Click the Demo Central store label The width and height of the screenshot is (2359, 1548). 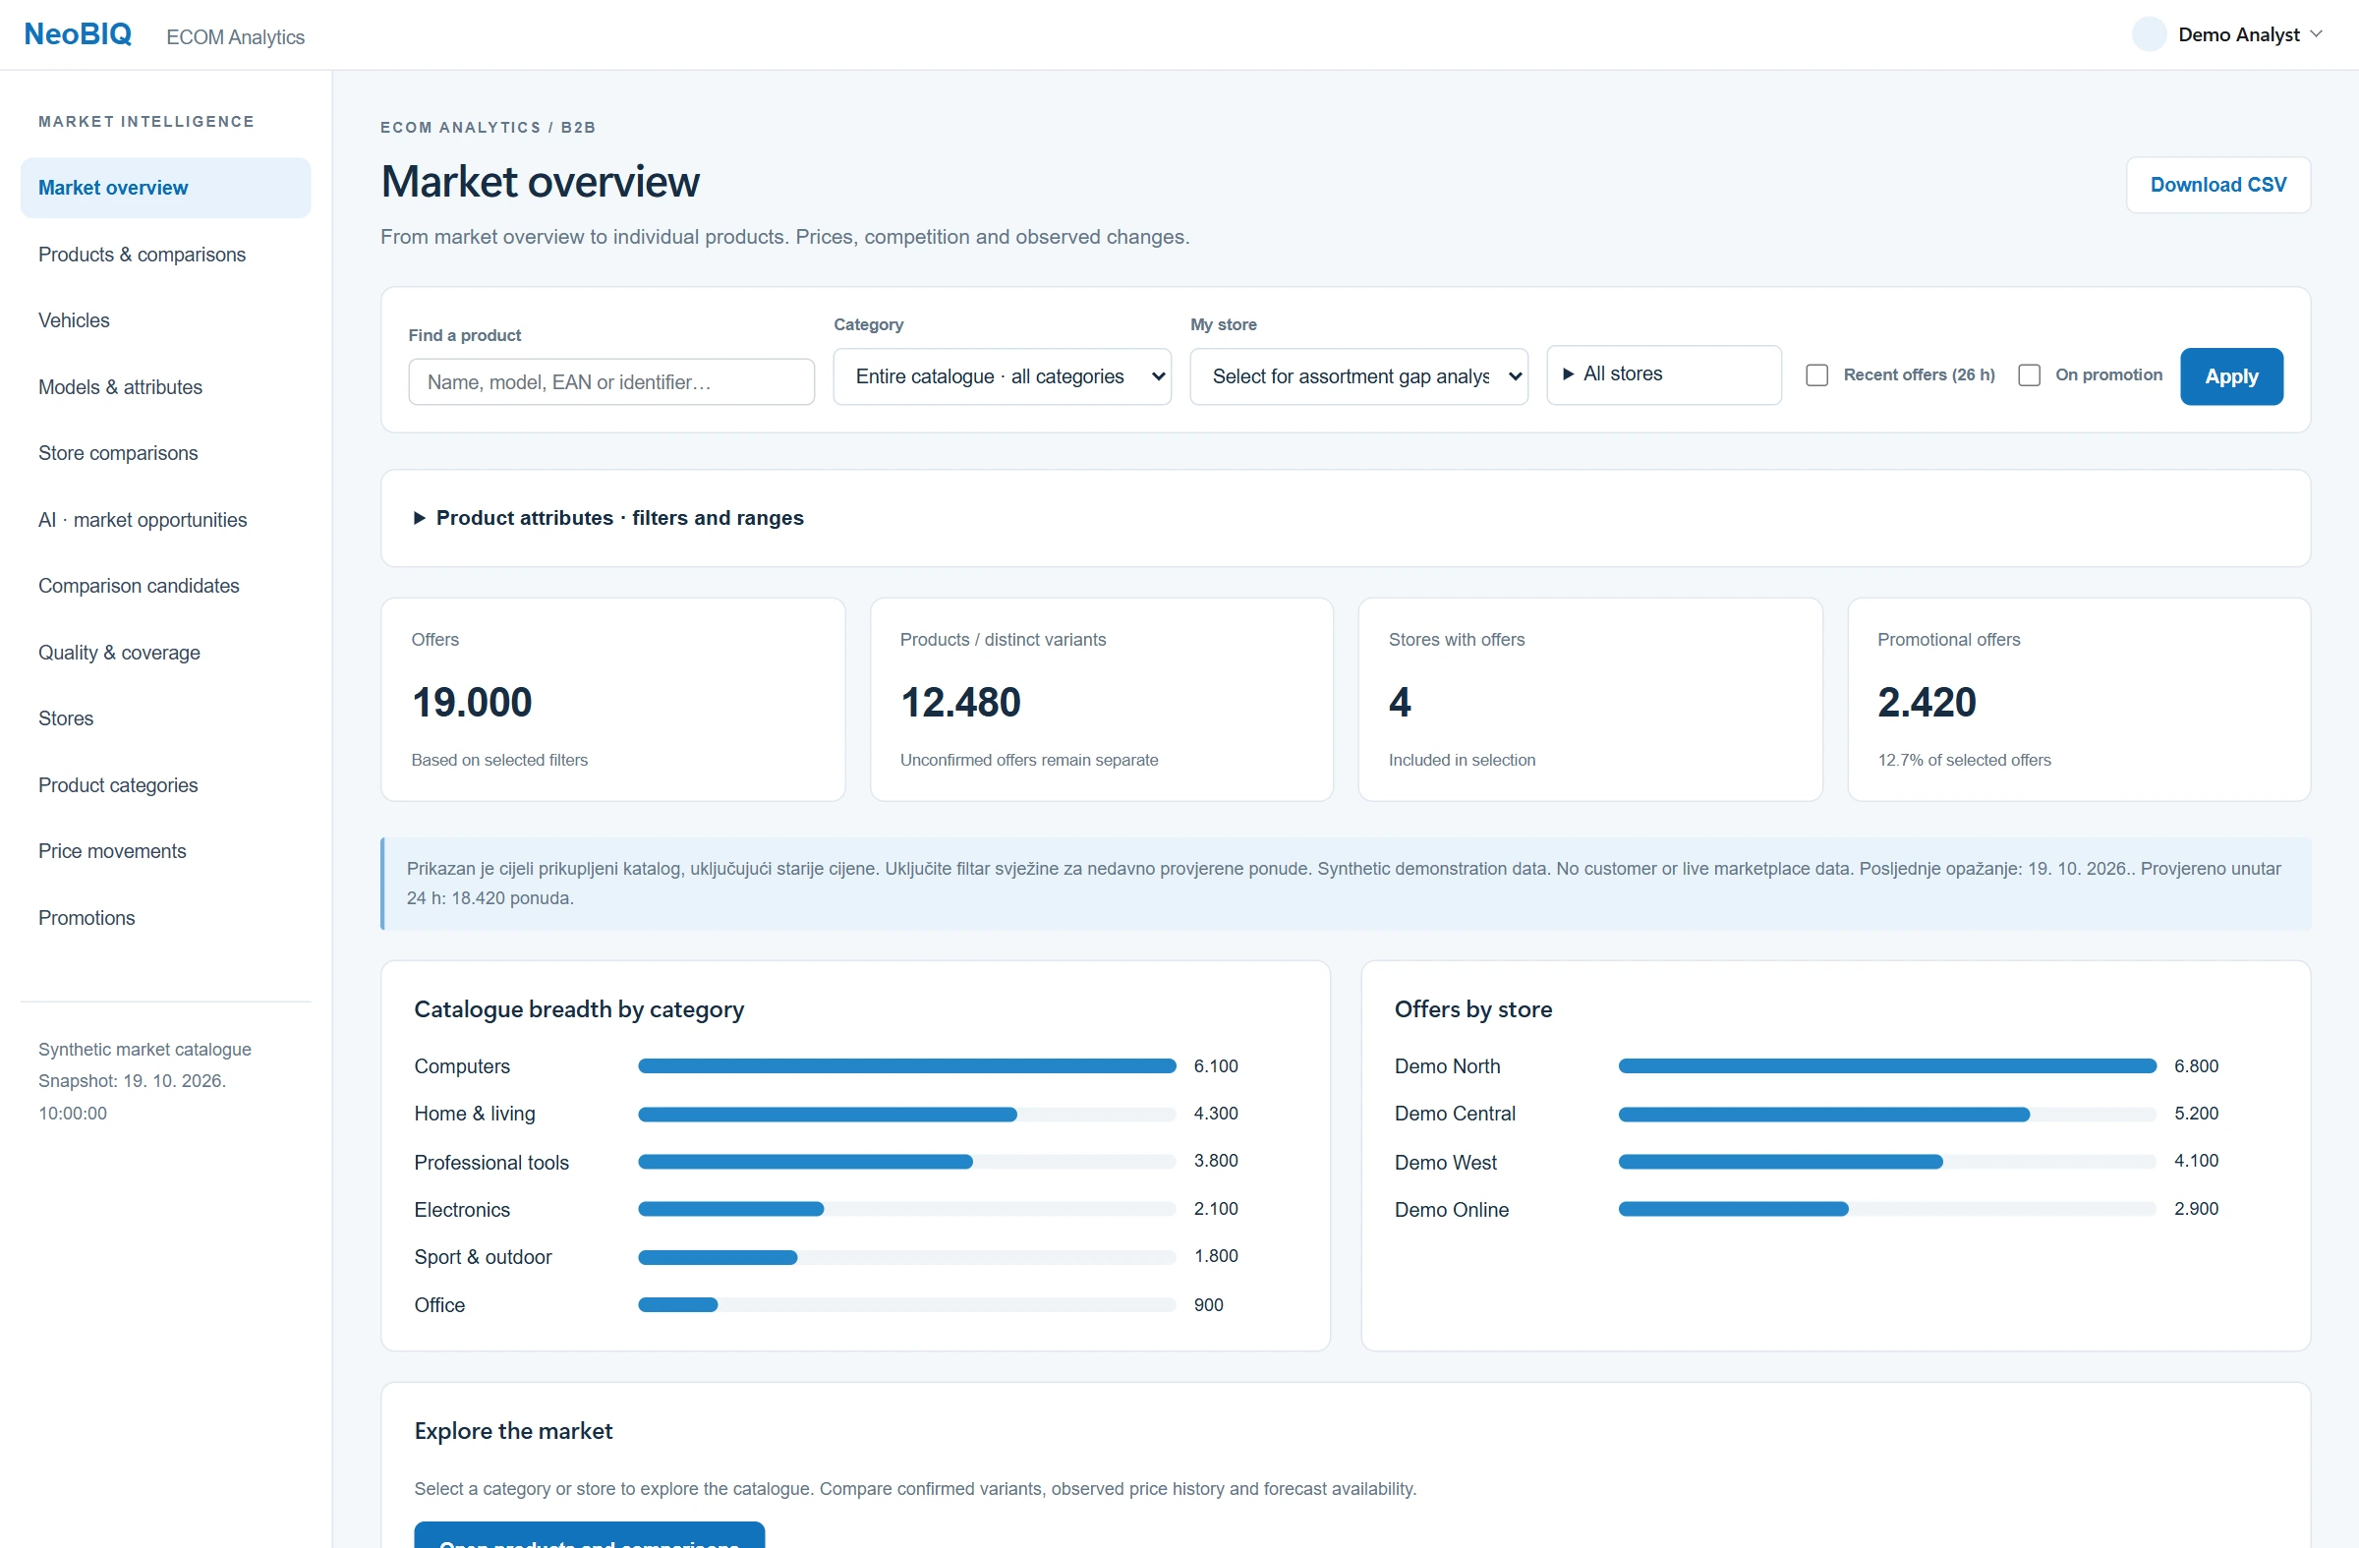[x=1455, y=1114]
